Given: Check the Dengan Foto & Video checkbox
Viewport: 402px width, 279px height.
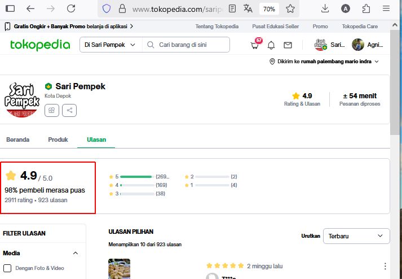Looking at the screenshot, I should point(7,268).
